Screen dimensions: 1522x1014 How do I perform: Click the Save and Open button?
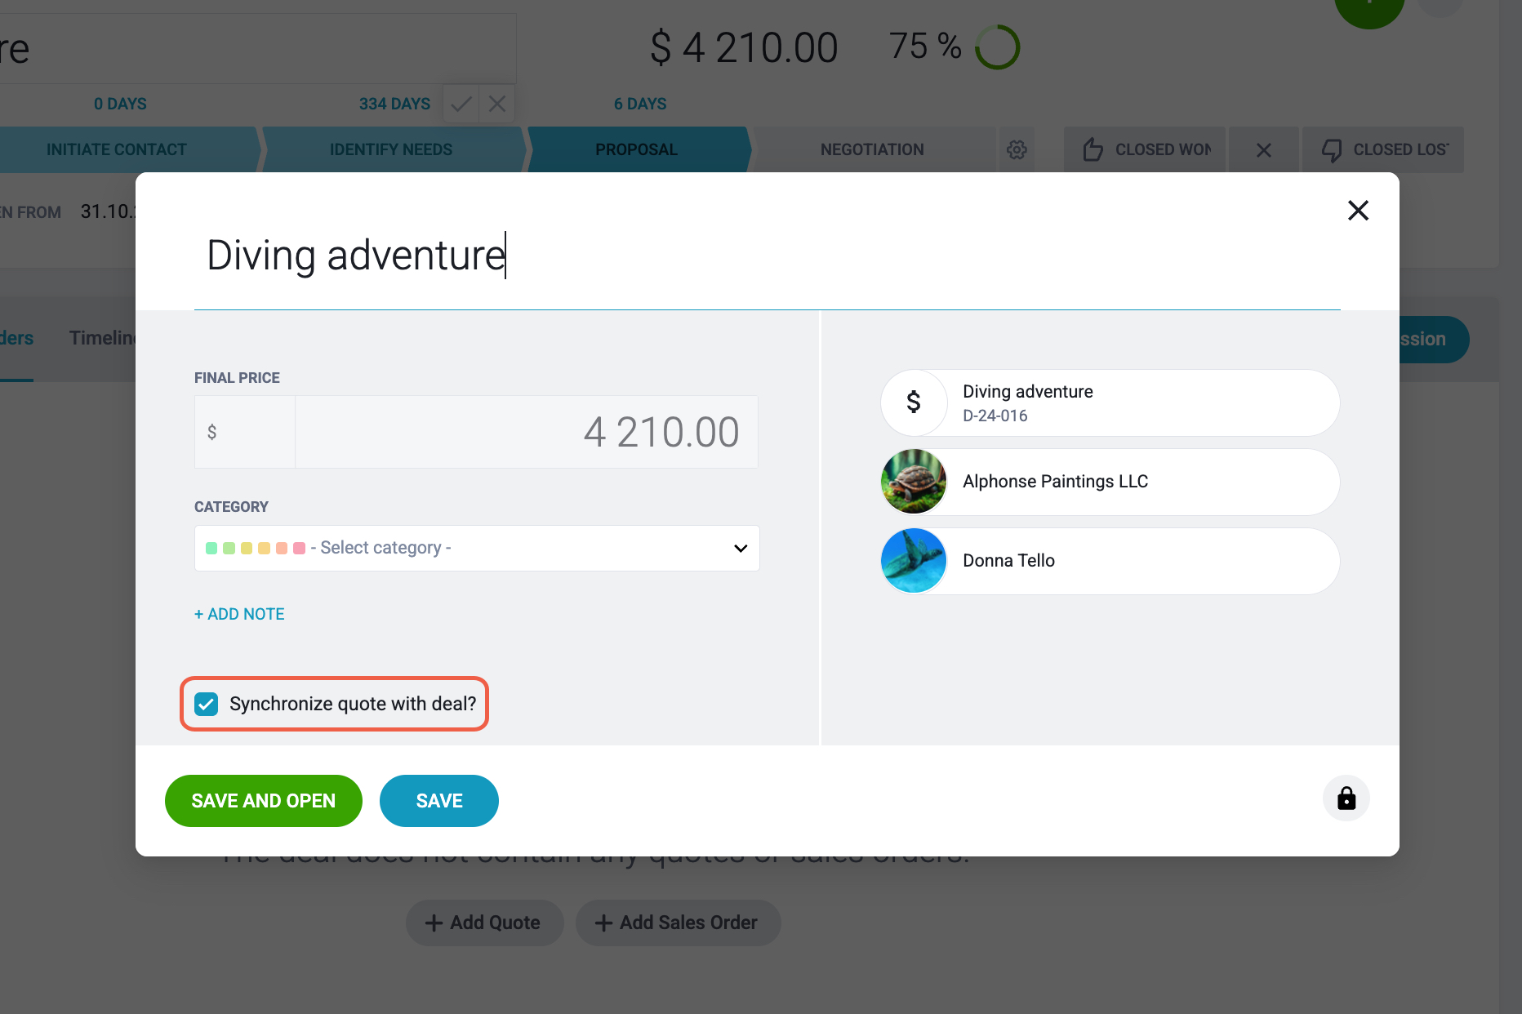pyautogui.click(x=264, y=801)
